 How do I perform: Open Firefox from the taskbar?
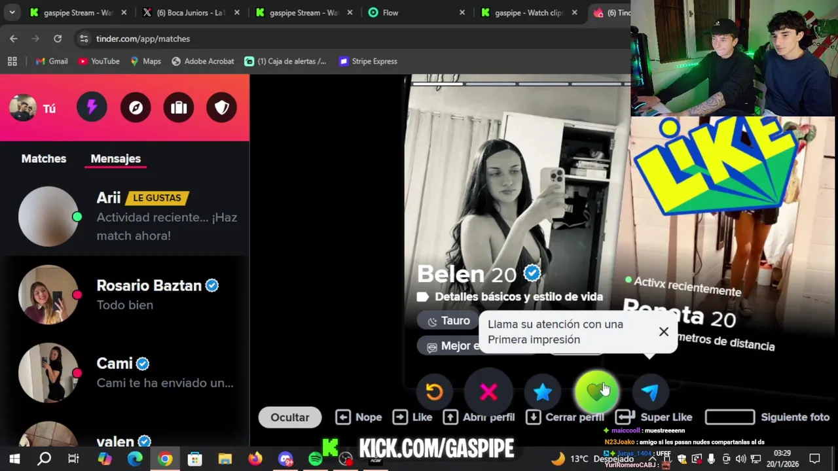click(255, 459)
